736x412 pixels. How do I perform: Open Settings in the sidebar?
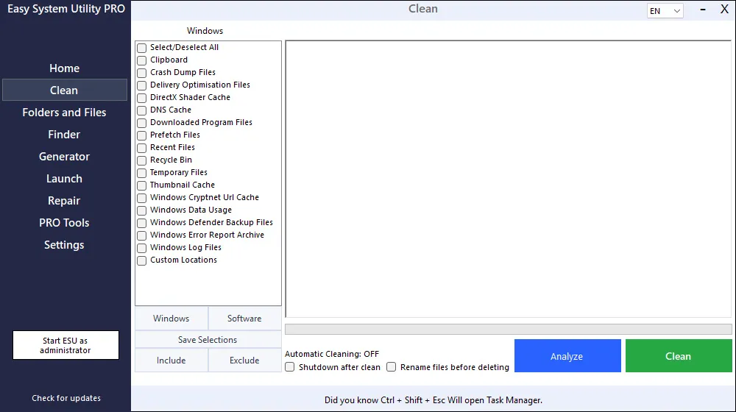coord(64,244)
